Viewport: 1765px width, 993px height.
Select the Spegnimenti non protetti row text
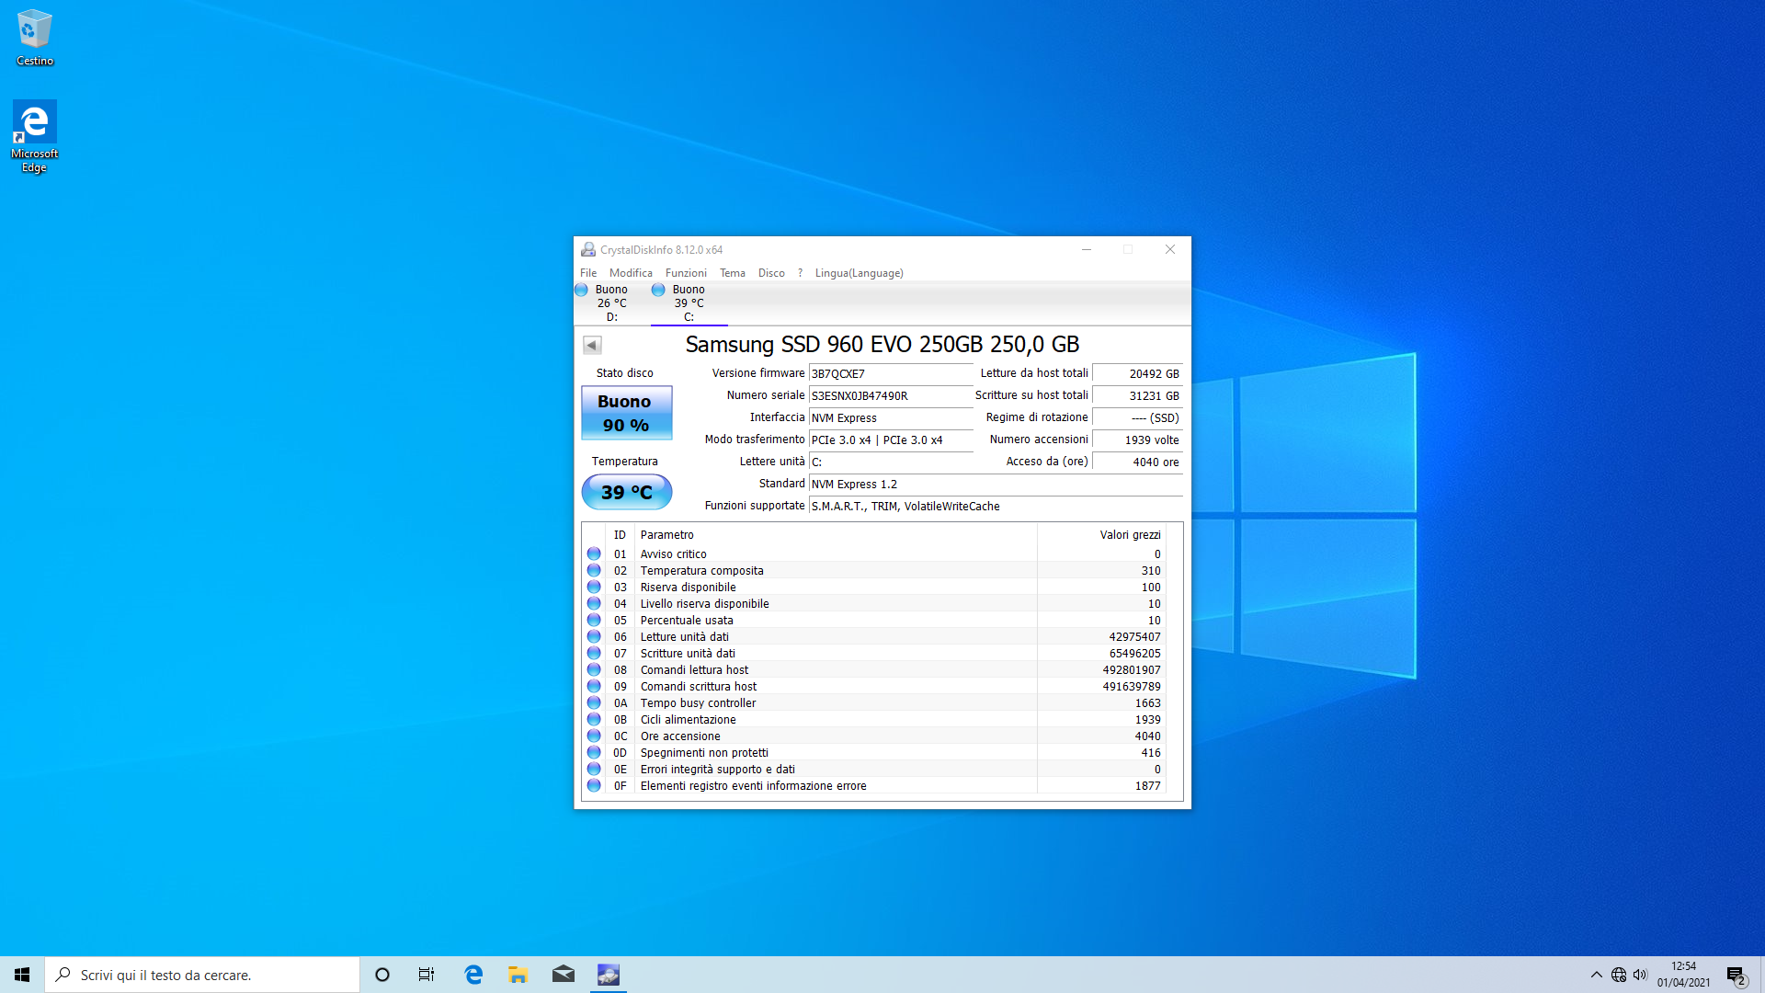704,753
